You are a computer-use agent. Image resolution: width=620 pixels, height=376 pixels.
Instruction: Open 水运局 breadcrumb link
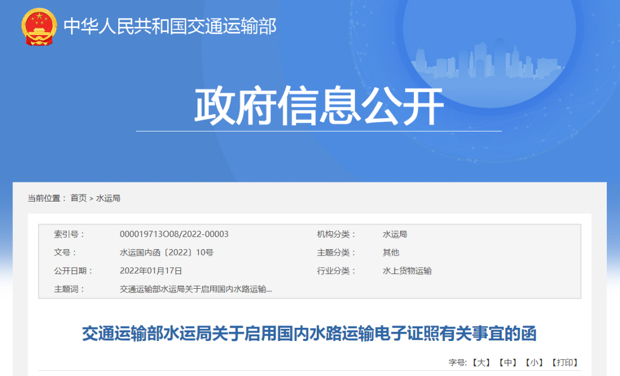[x=108, y=198]
